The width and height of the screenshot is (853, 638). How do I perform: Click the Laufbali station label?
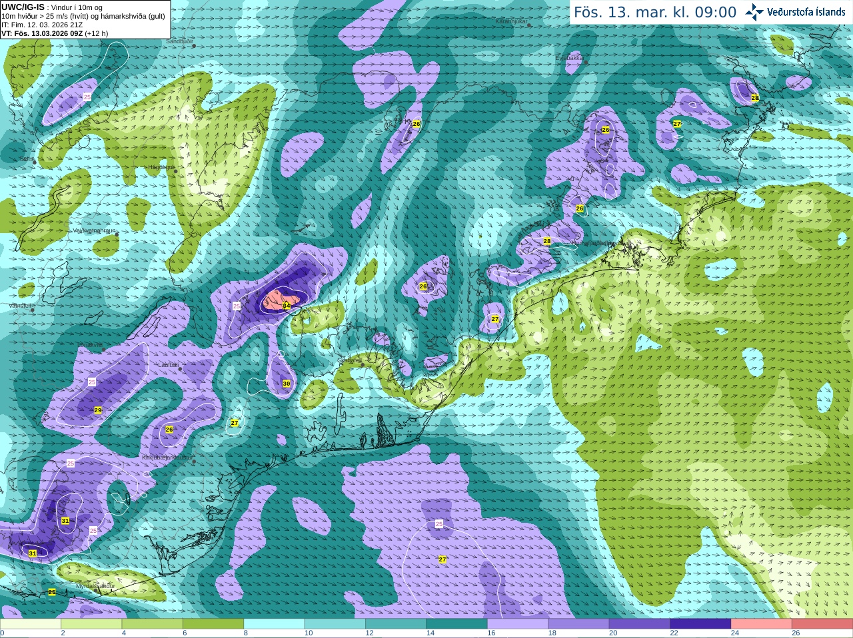click(168, 365)
